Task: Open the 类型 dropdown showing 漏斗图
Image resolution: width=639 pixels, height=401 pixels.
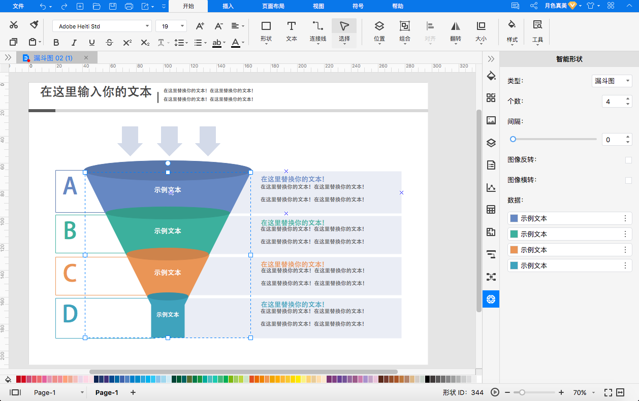Action: point(612,81)
